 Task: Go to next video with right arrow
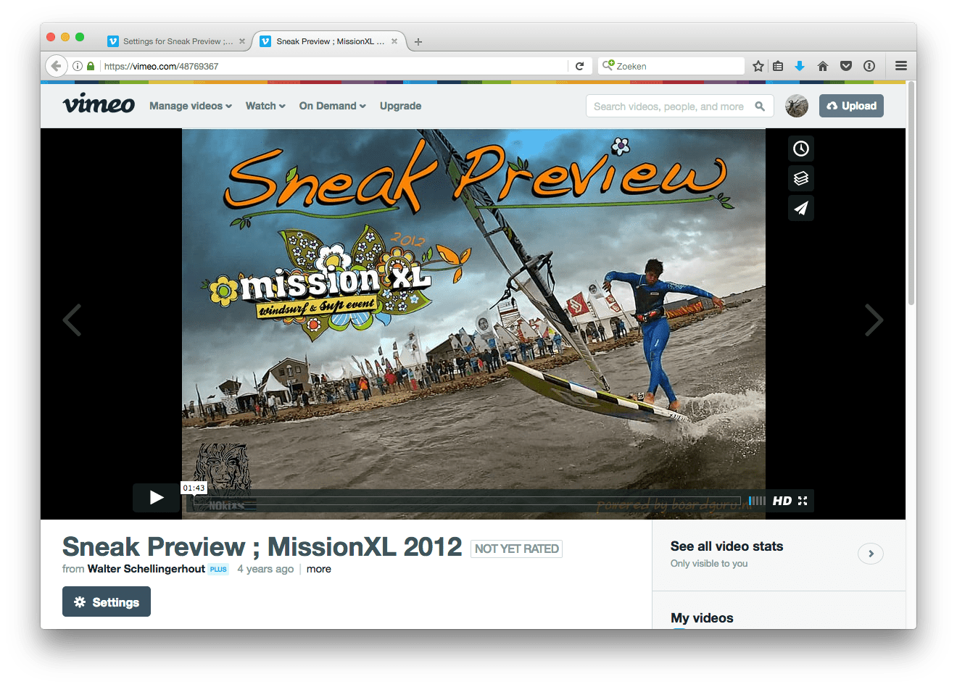tap(874, 320)
